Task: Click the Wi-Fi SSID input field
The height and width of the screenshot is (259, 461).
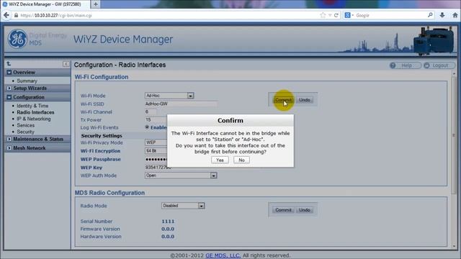Action: pyautogui.click(x=181, y=104)
